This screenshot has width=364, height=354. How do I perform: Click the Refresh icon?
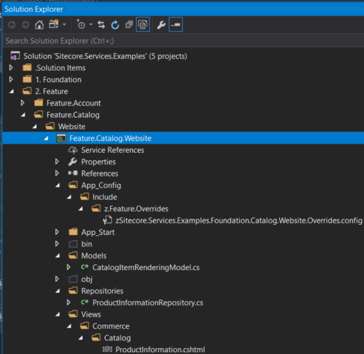(115, 25)
